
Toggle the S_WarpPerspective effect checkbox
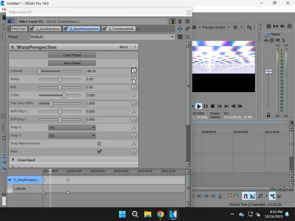(65, 28)
